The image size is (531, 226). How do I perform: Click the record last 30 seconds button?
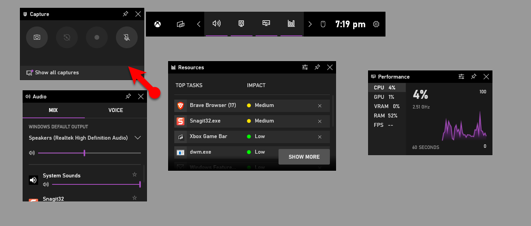click(x=67, y=37)
